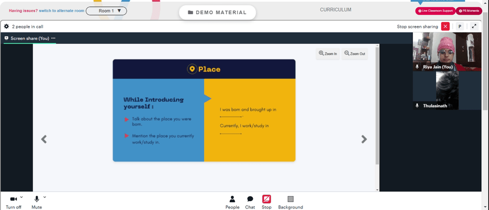489x210 pixels.
Task: Click Live Classroom Support button
Action: (435, 11)
